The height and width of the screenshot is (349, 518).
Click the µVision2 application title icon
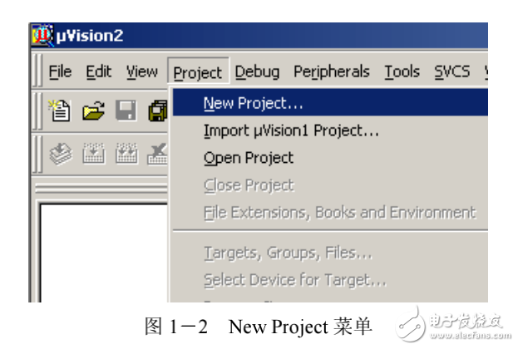coord(42,37)
